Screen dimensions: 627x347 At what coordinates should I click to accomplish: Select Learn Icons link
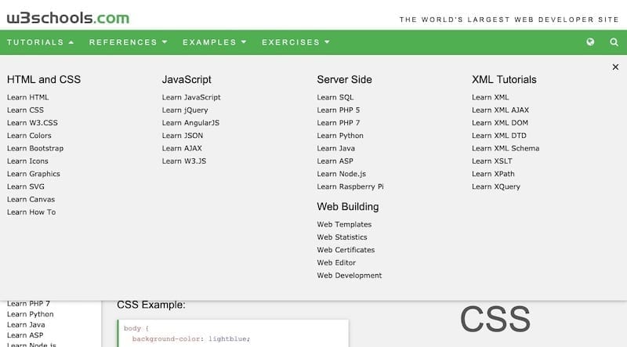[27, 161]
